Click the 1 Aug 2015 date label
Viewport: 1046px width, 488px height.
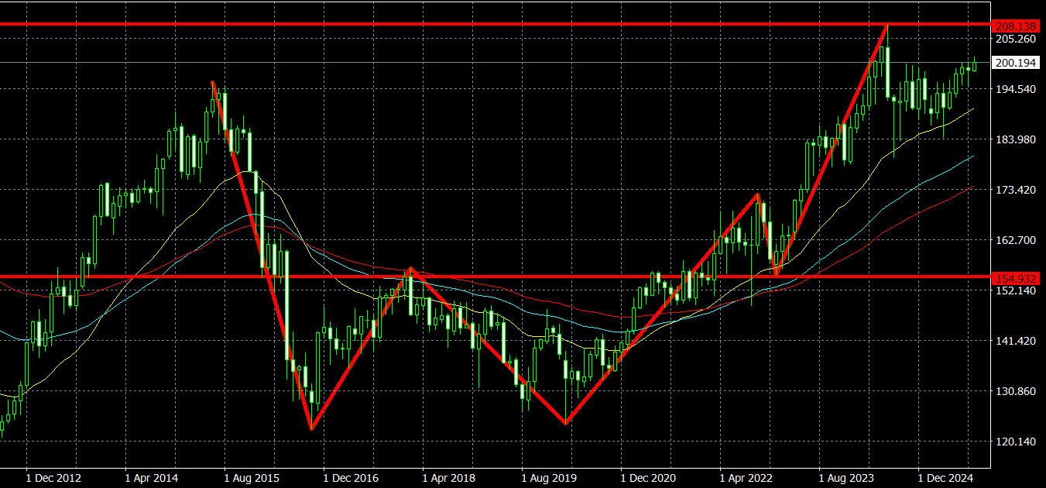coord(252,478)
